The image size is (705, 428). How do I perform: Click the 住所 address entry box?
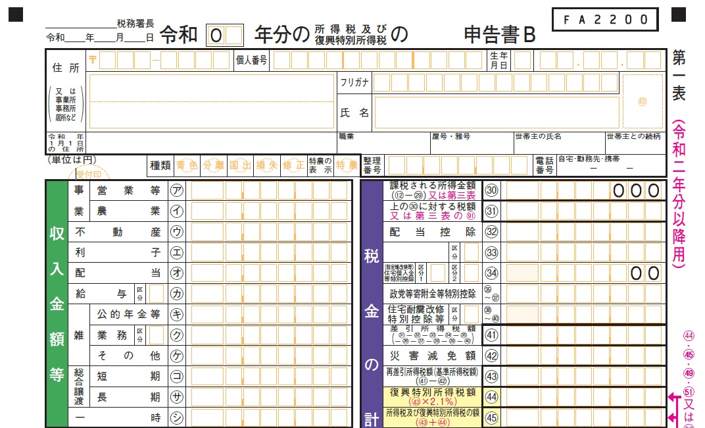point(212,101)
